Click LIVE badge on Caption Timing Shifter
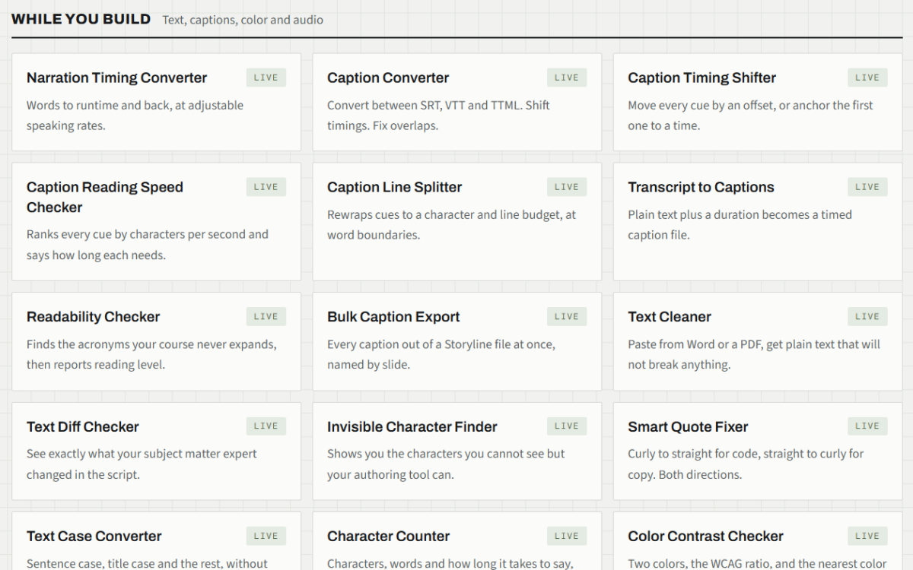The height and width of the screenshot is (570, 913). coord(867,78)
